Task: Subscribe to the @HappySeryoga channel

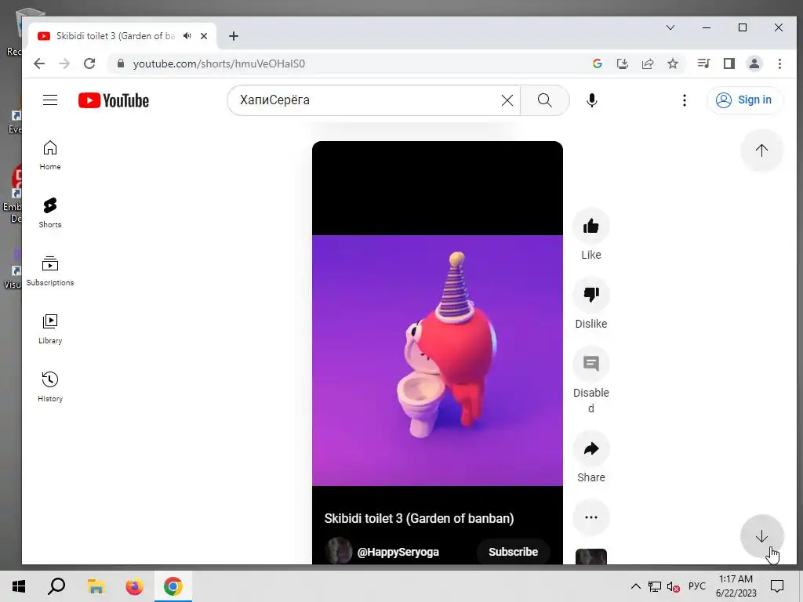Action: coord(513,552)
